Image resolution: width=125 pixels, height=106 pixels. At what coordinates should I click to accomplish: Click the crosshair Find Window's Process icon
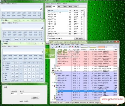(78, 47)
